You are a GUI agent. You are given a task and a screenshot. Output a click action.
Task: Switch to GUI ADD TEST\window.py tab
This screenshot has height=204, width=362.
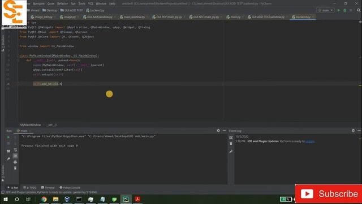tap(268, 17)
